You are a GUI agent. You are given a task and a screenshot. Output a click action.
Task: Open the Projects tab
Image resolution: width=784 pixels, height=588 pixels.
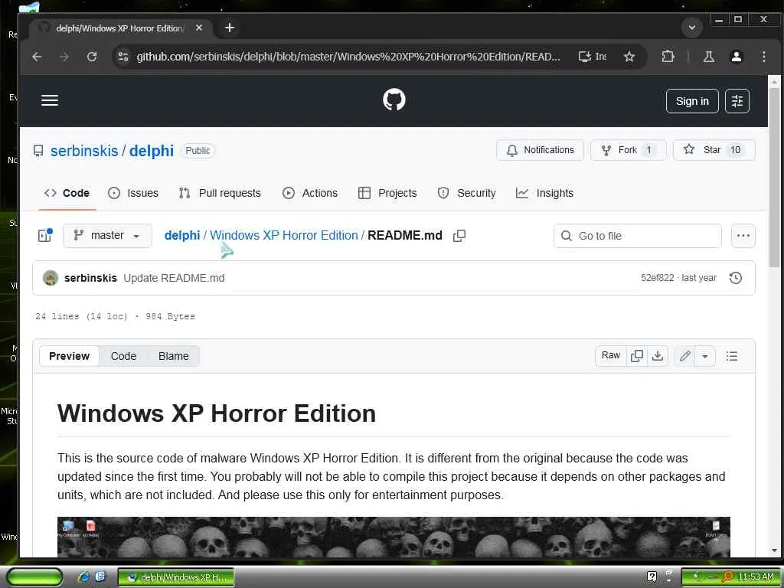click(x=387, y=193)
